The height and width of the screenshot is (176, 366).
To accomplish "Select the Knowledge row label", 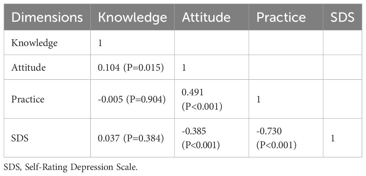I will 34,43.
